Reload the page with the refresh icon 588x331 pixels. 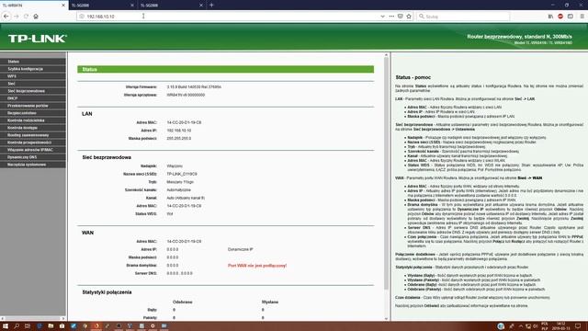(26, 17)
